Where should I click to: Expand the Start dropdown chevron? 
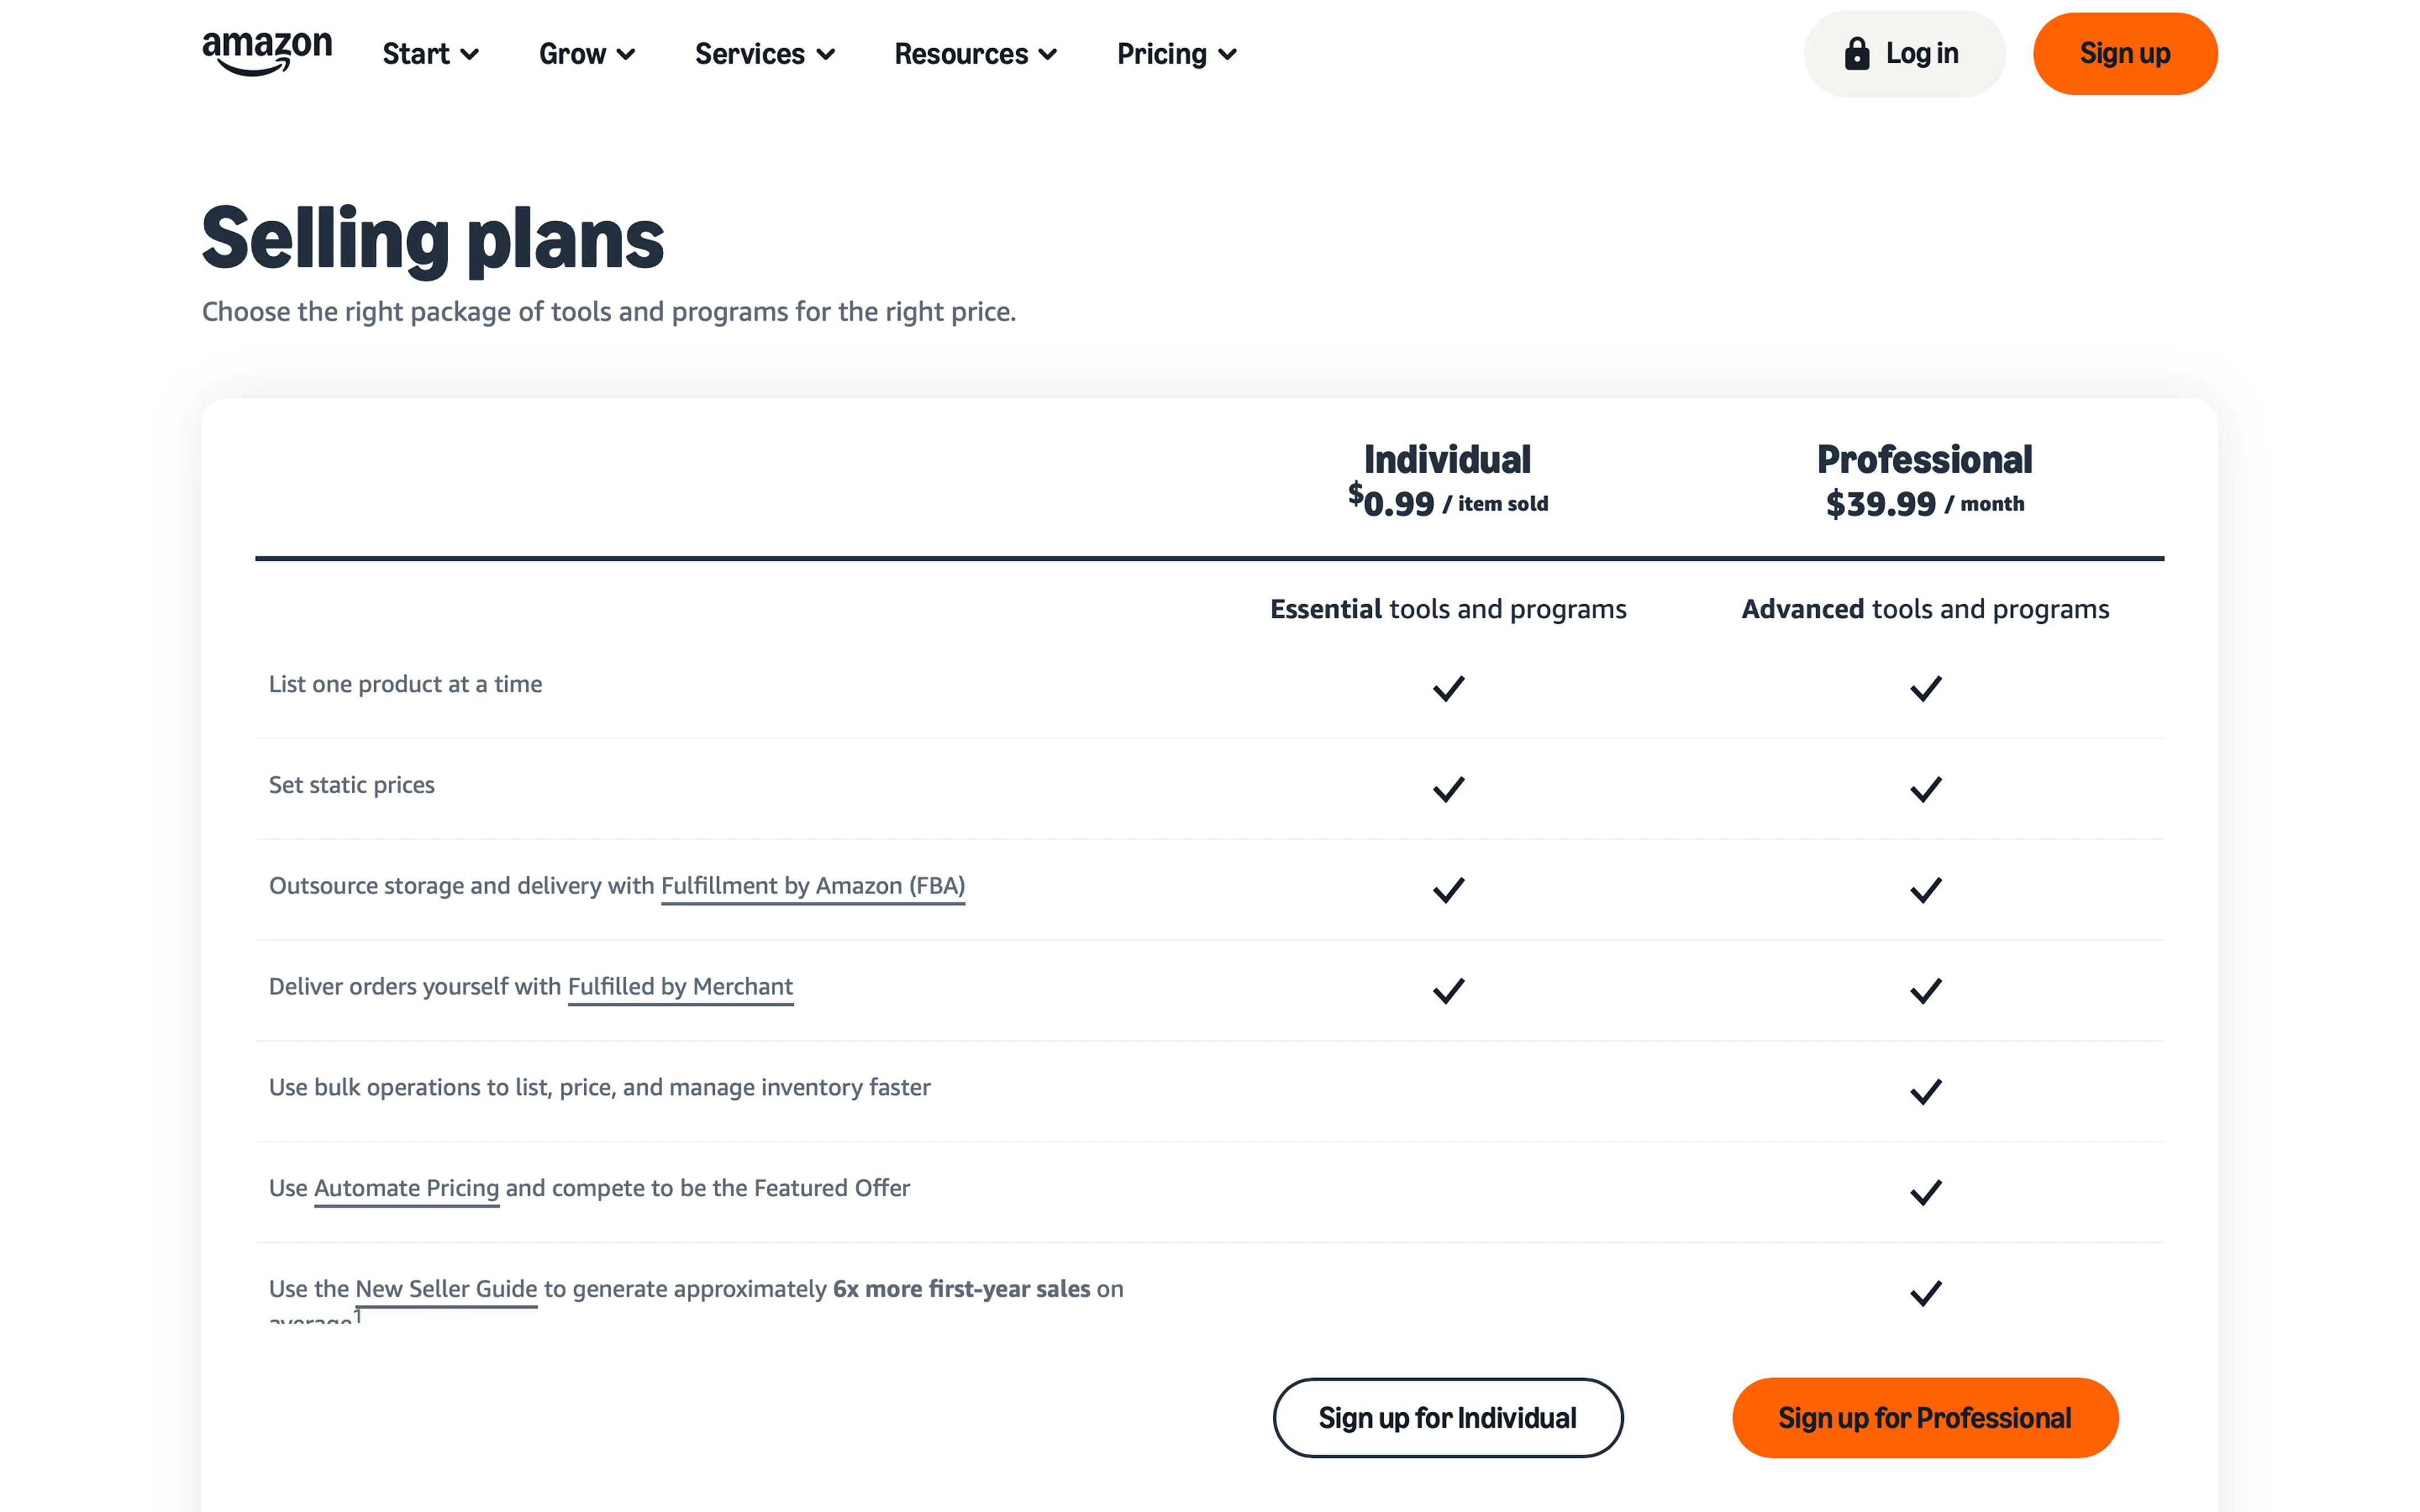click(x=470, y=55)
